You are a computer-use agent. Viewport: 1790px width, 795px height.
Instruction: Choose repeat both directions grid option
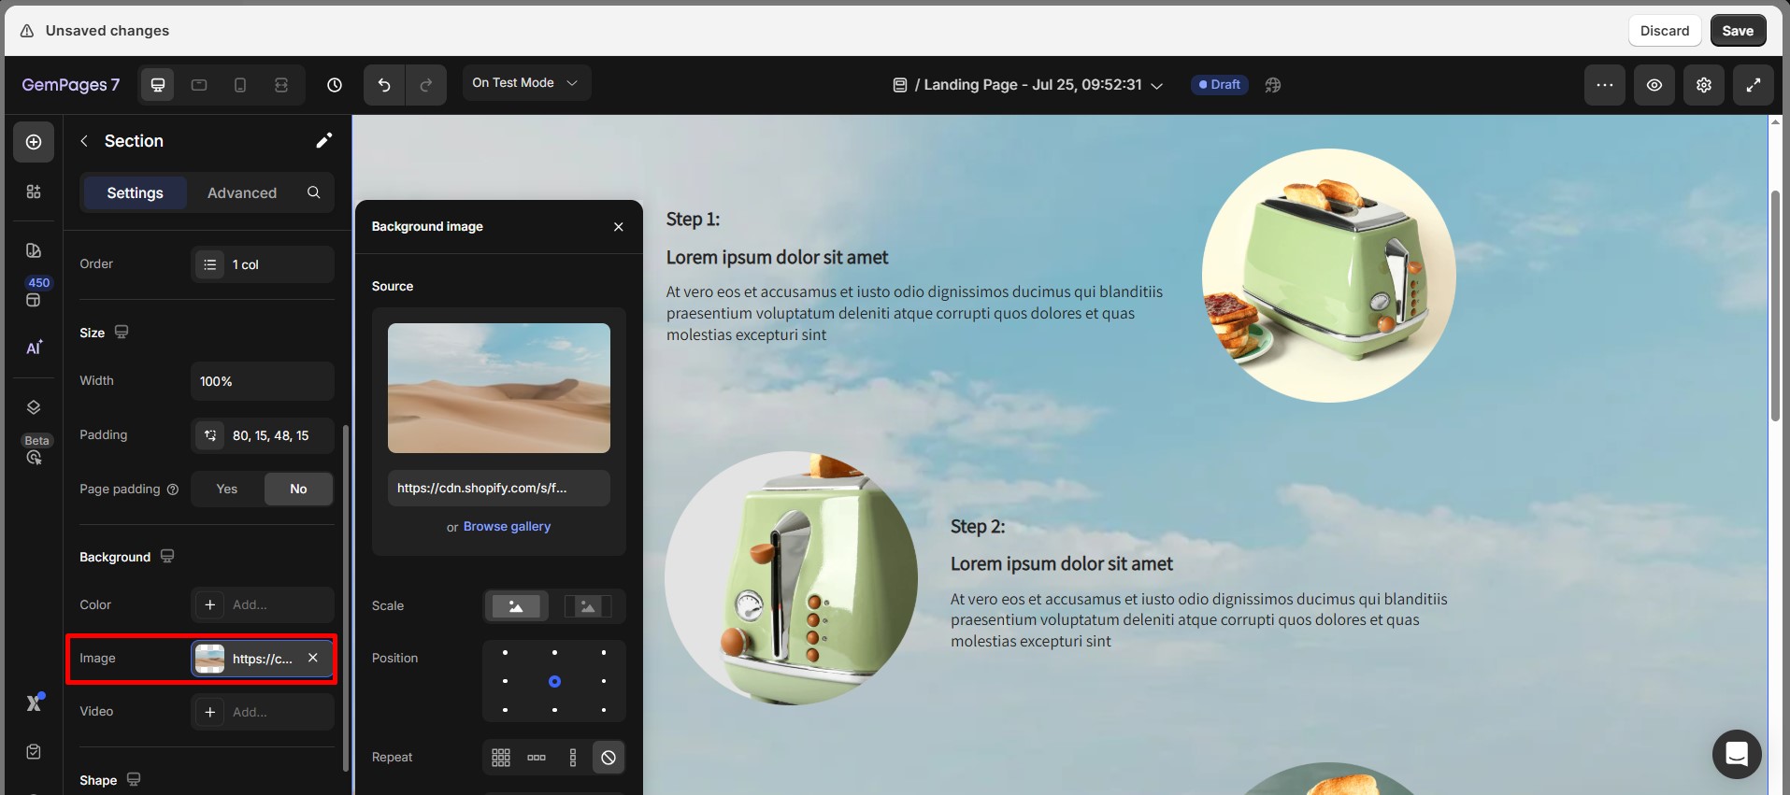click(501, 758)
